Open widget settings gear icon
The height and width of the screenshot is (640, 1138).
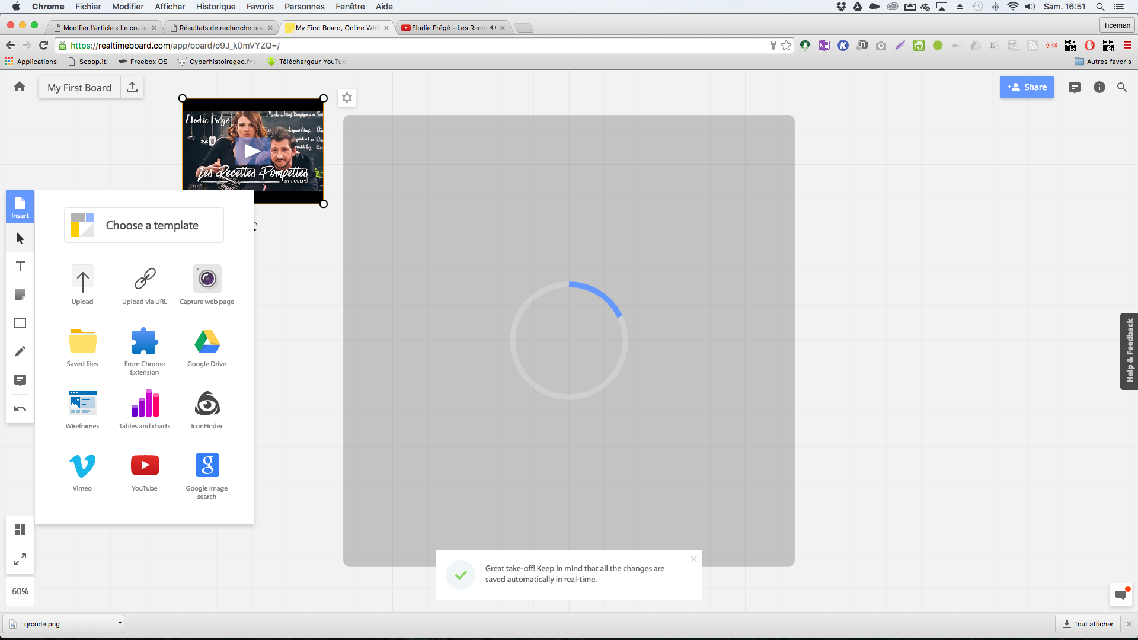click(347, 98)
